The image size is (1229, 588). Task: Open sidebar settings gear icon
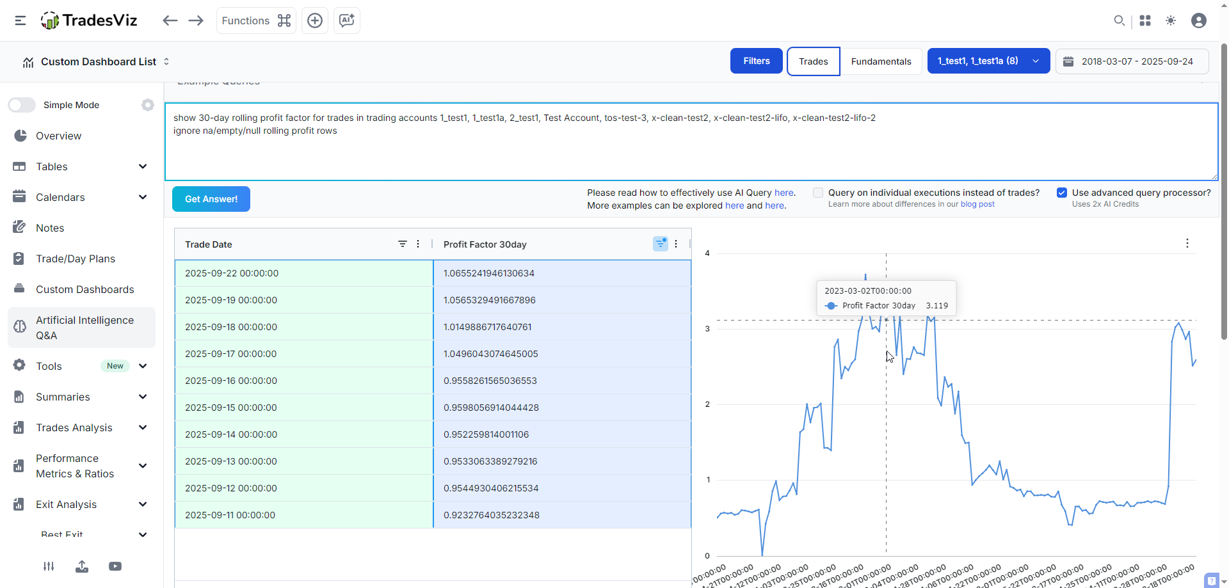pyautogui.click(x=148, y=105)
